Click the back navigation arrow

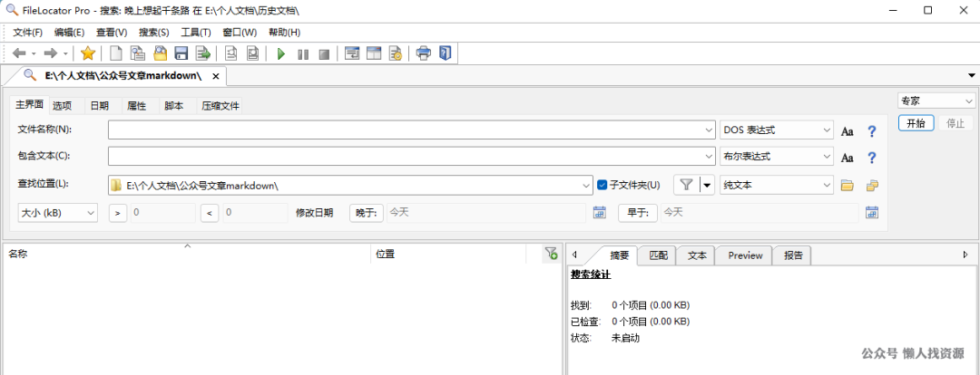(19, 53)
